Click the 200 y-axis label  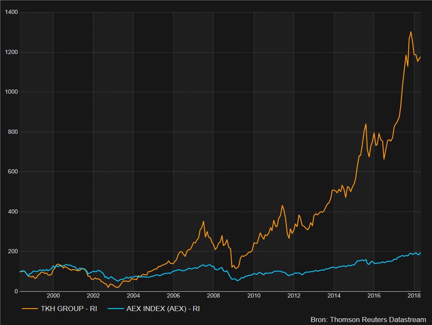click(13, 252)
